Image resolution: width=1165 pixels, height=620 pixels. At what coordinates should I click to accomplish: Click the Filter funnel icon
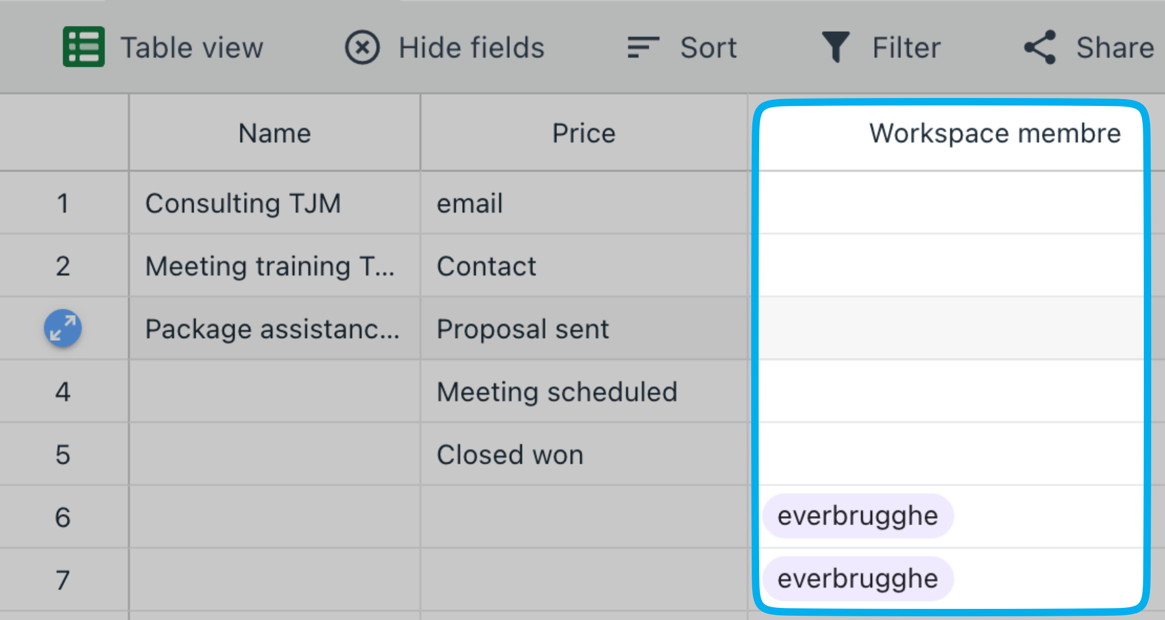click(x=836, y=47)
